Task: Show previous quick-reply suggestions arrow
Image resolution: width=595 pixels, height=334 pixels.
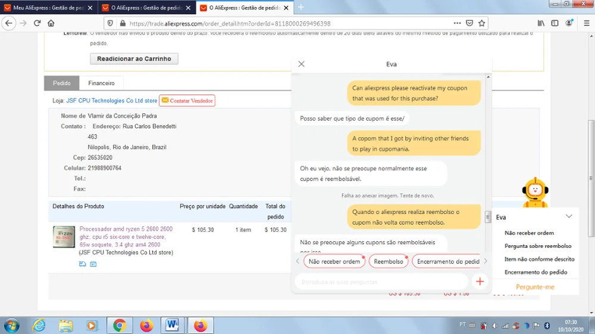Action: [297, 261]
